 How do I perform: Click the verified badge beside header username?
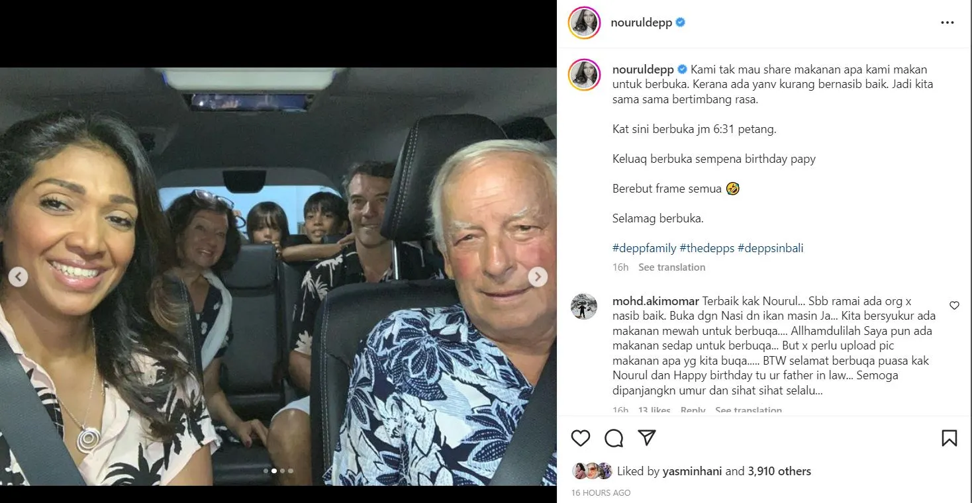point(681,23)
